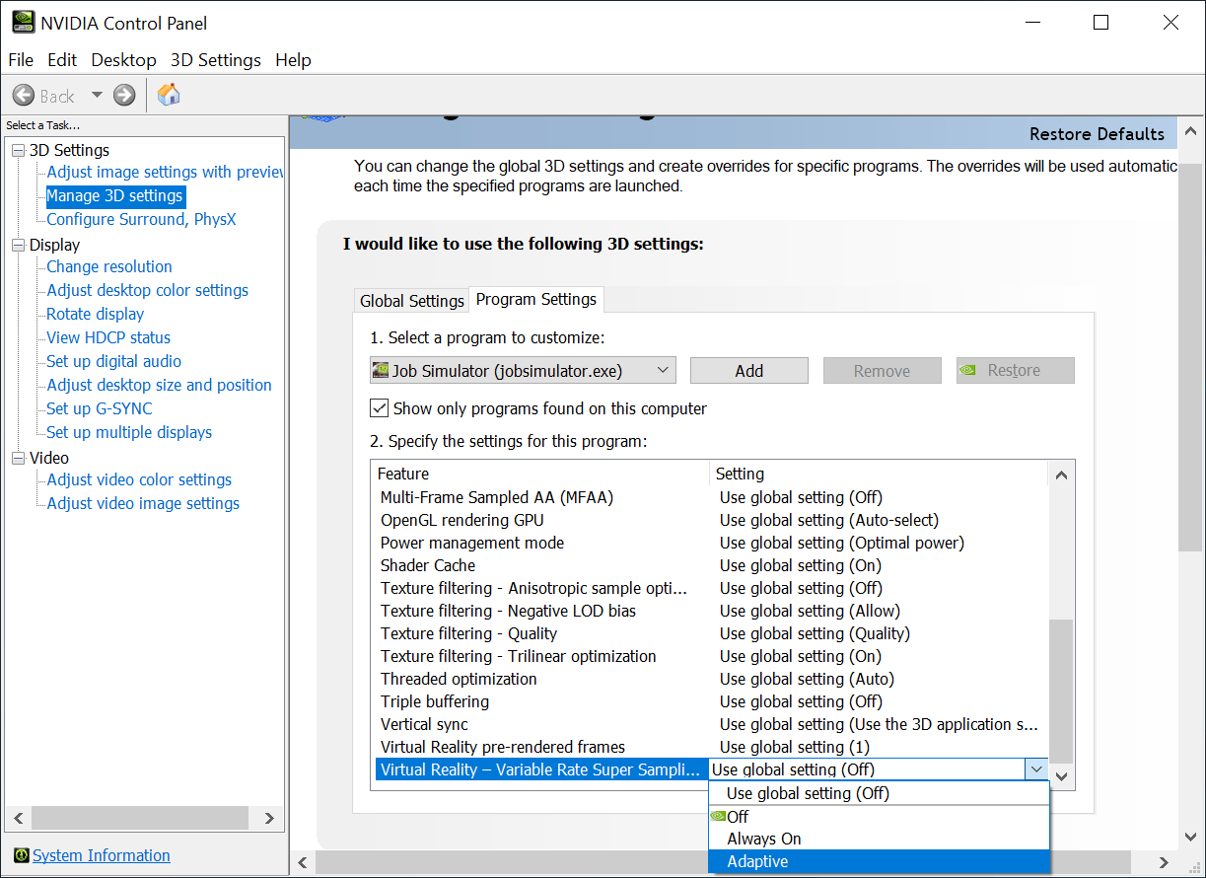Click the settings list scroll up arrow

(1061, 475)
